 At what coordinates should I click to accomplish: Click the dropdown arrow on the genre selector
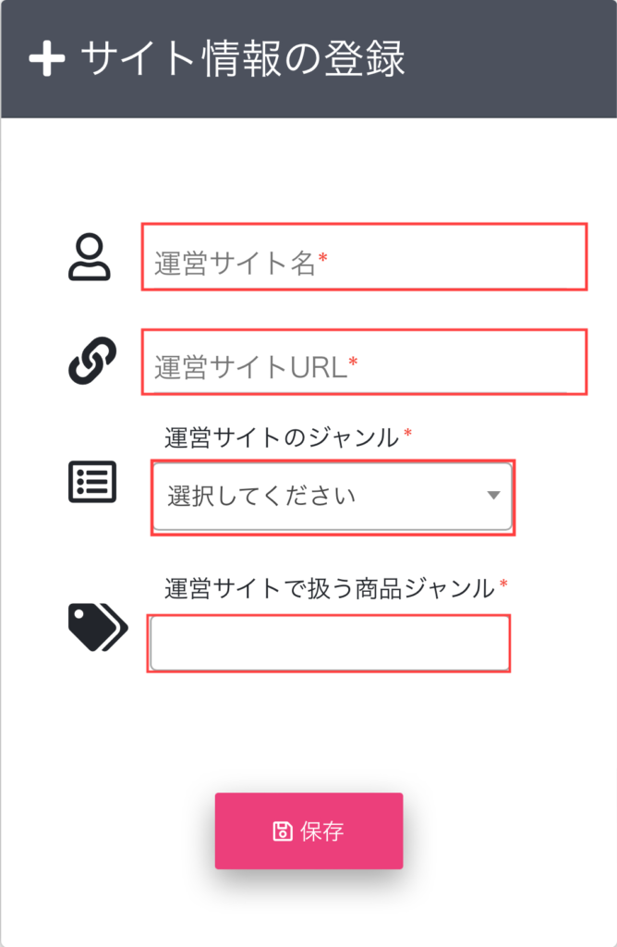click(493, 496)
